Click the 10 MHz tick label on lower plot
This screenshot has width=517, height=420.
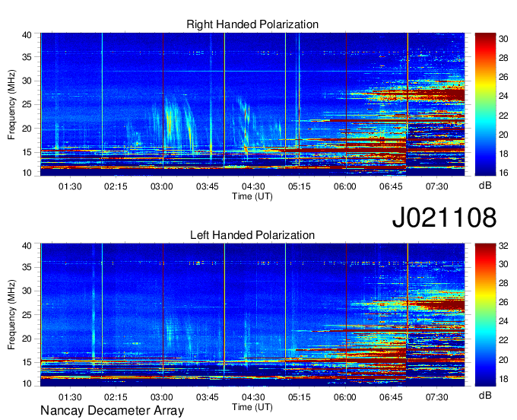(x=27, y=383)
